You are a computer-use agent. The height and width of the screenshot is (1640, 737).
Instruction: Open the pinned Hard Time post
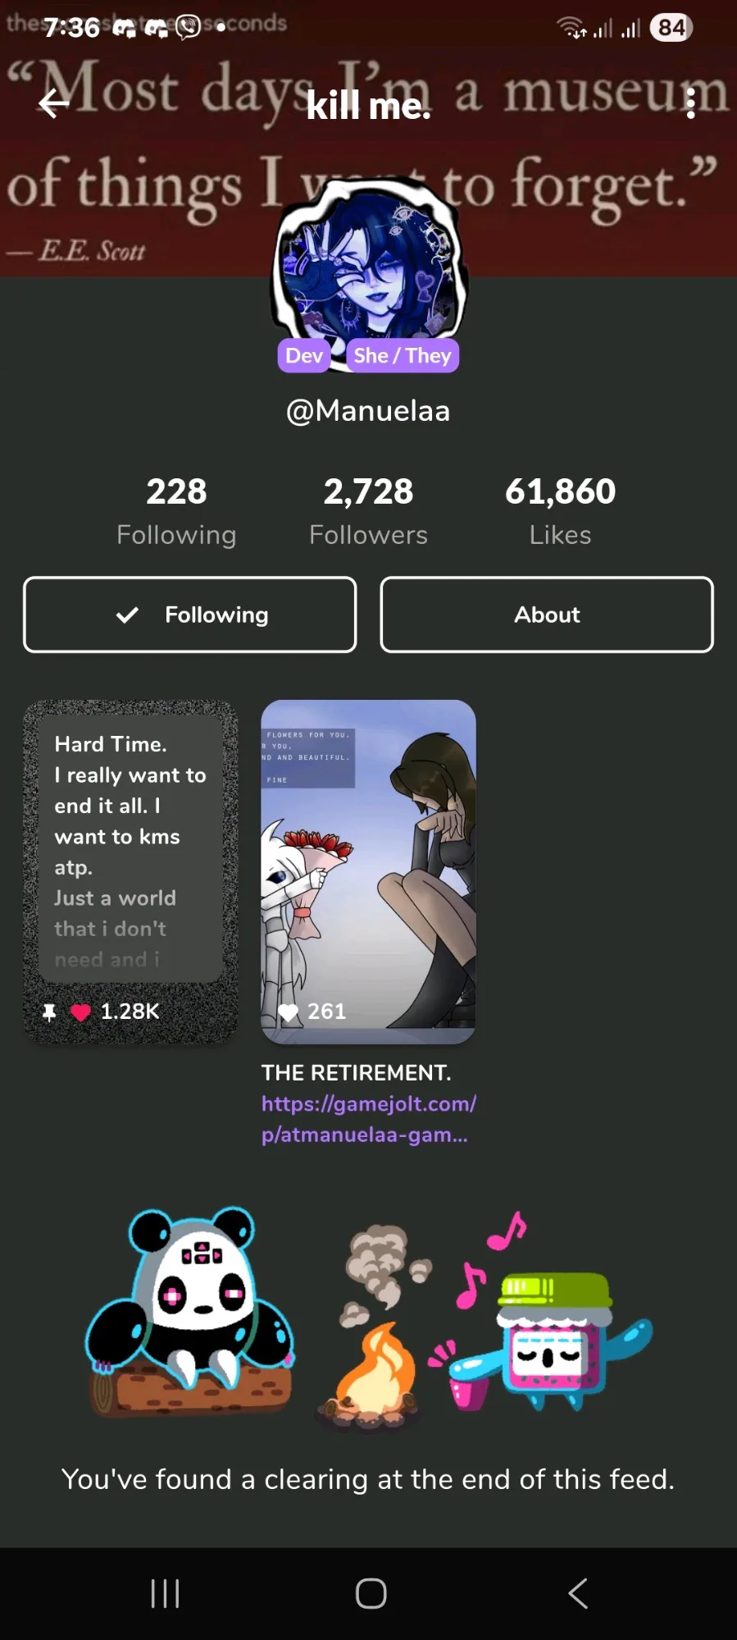click(131, 871)
